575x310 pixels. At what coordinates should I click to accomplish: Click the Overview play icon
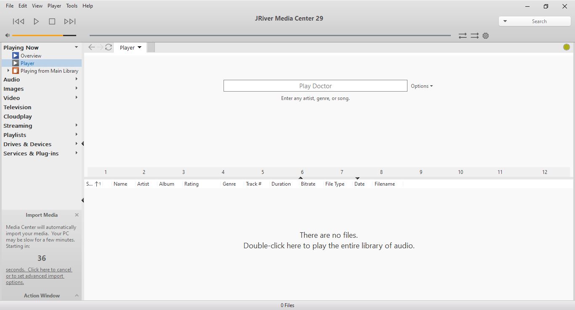(16, 55)
